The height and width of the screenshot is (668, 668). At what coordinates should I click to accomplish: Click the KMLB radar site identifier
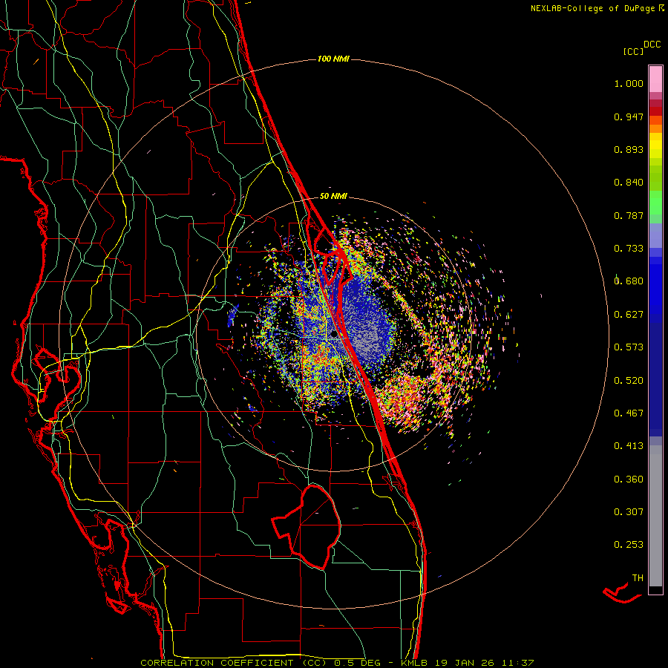click(414, 663)
